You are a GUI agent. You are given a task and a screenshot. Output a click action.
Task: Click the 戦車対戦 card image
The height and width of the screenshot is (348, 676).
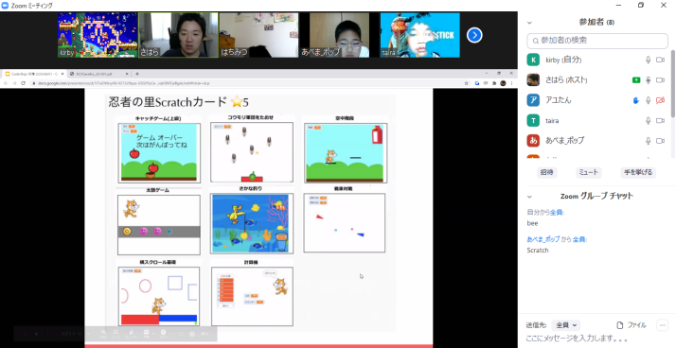pyautogui.click(x=345, y=222)
